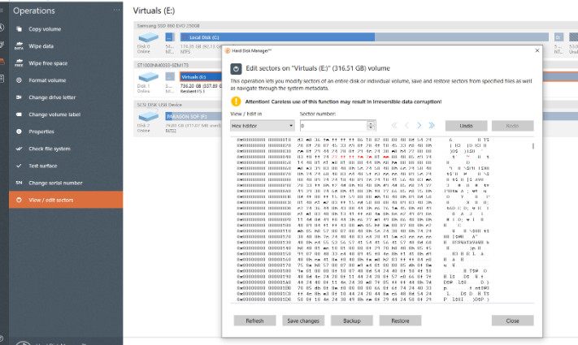Click the Wipe free space icon
Viewport: 578px width, 345px height.
point(20,63)
